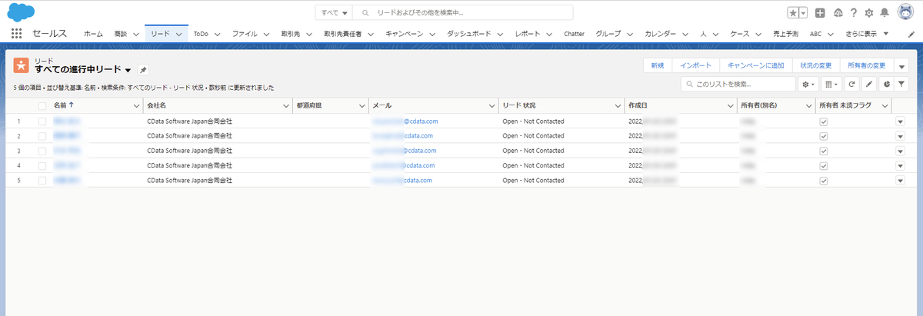Select the checkbox for row 4
This screenshot has height=316, width=923.
(x=42, y=165)
